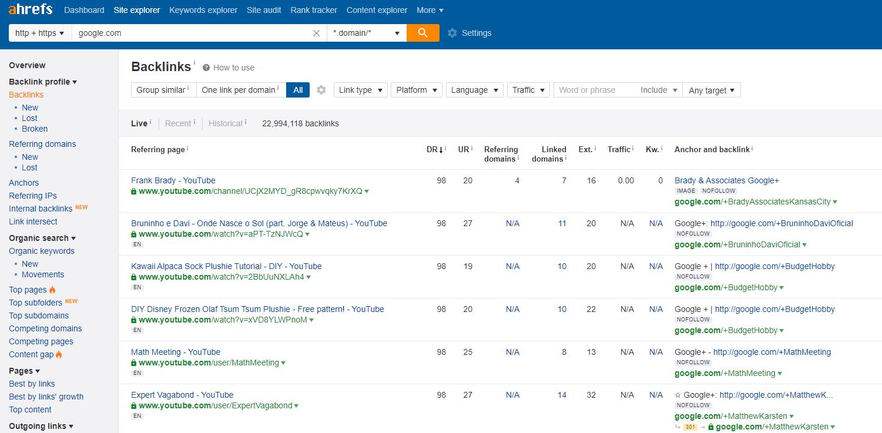Switch to the Historical backlinks tab
This screenshot has width=882, height=433.
(226, 123)
